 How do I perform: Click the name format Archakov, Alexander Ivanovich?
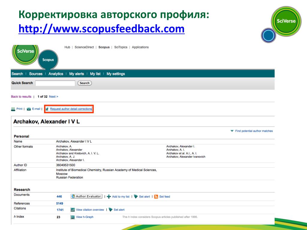coord(186,157)
